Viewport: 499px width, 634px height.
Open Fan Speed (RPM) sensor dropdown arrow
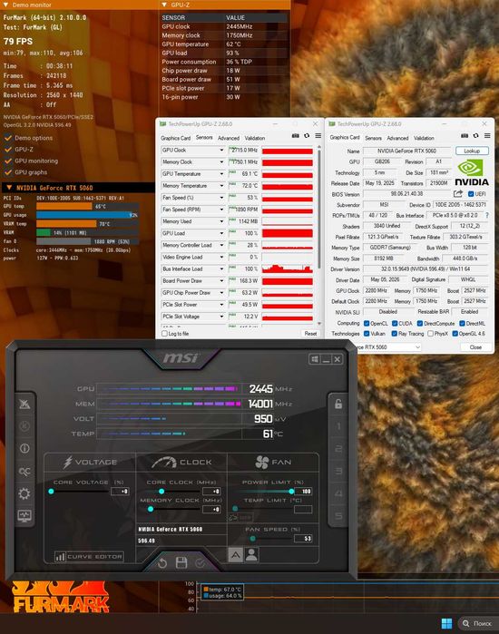click(221, 210)
